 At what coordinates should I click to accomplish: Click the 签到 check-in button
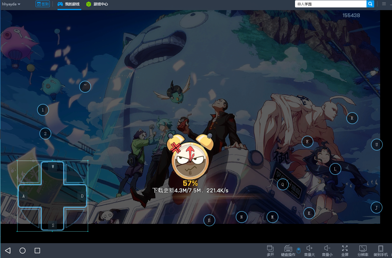coord(42,4)
